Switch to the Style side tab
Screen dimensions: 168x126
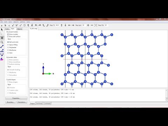pos(13,29)
